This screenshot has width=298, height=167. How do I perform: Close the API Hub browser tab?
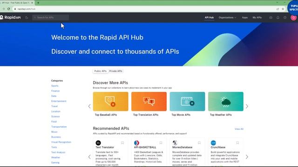(32, 3)
